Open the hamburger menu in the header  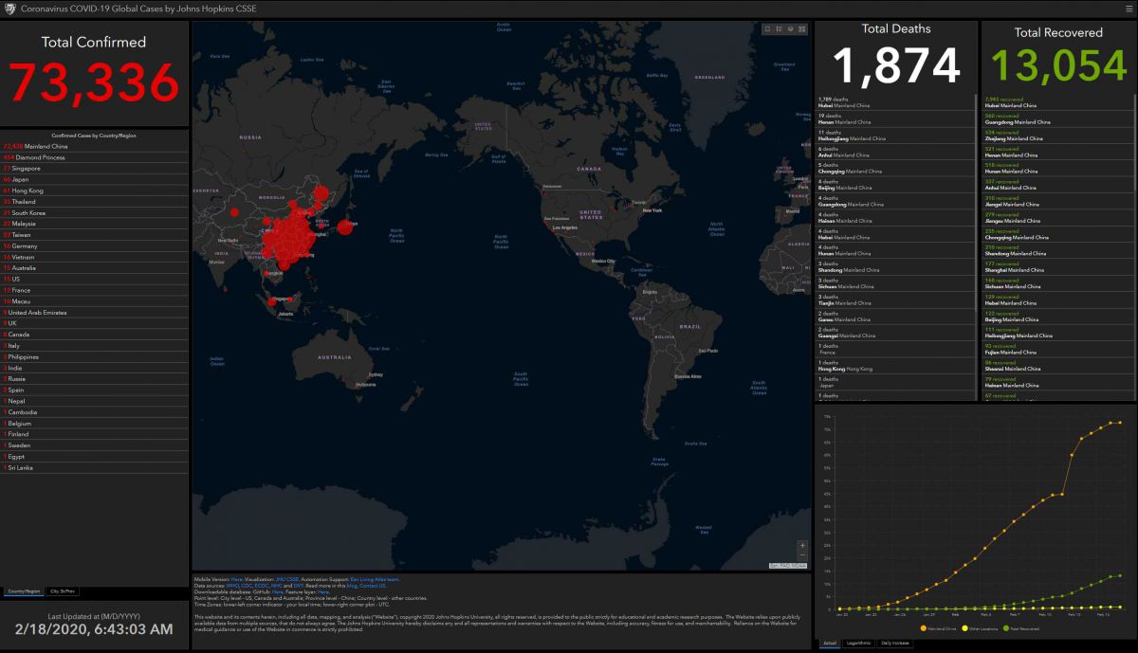(x=1128, y=9)
